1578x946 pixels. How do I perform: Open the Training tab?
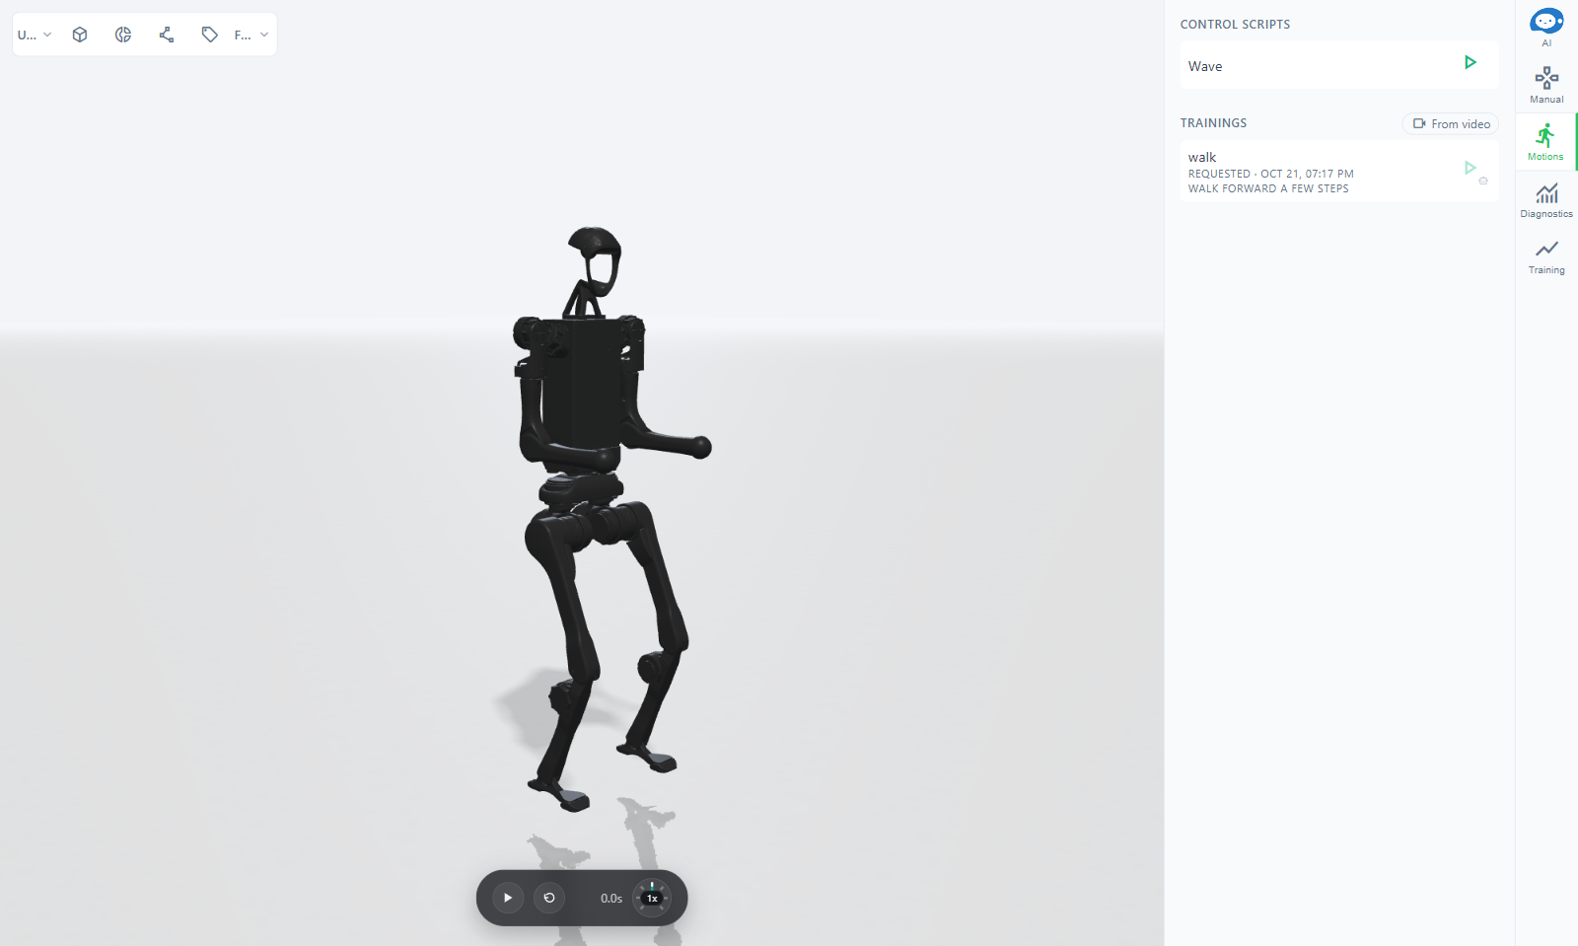(1546, 256)
